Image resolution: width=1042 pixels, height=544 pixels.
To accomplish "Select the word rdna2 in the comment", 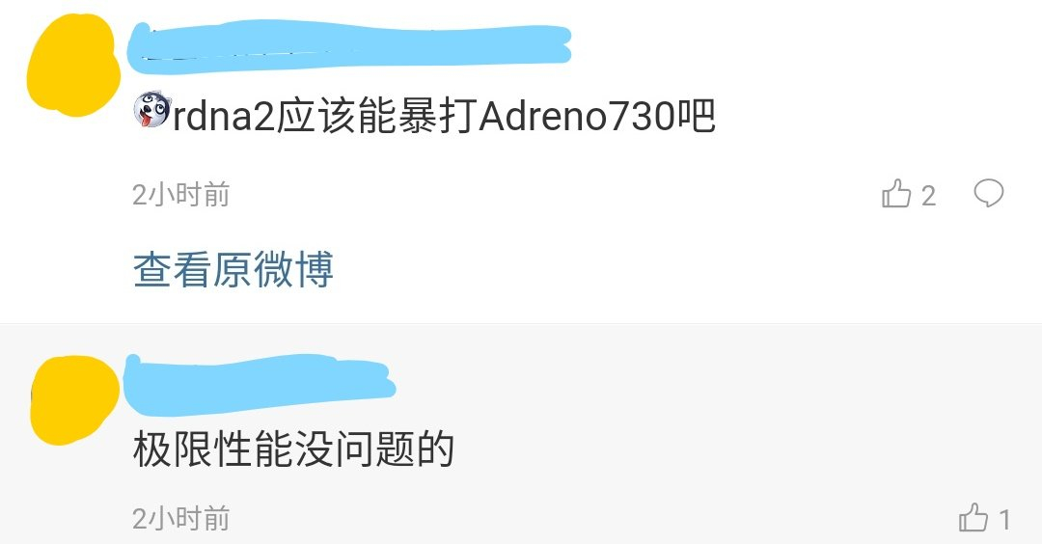I will [224, 117].
